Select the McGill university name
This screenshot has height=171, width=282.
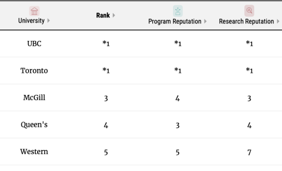[x=34, y=97]
